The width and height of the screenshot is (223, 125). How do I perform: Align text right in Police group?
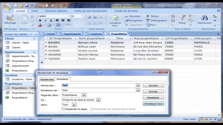(68, 20)
